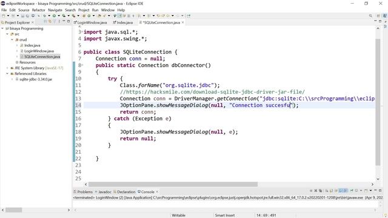Image resolution: width=388 pixels, height=218 pixels.
Task: Toggle Word Wrap in Console toolbar
Action: click(336, 191)
